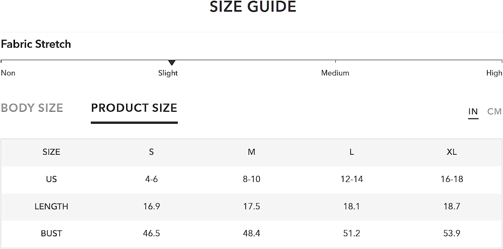Image resolution: width=503 pixels, height=249 pixels.
Task: Click the 16-18 US size cell
Action: [452, 179]
